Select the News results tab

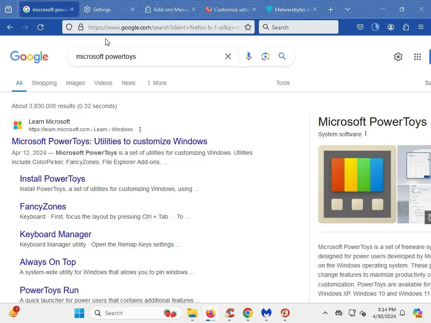(x=128, y=83)
